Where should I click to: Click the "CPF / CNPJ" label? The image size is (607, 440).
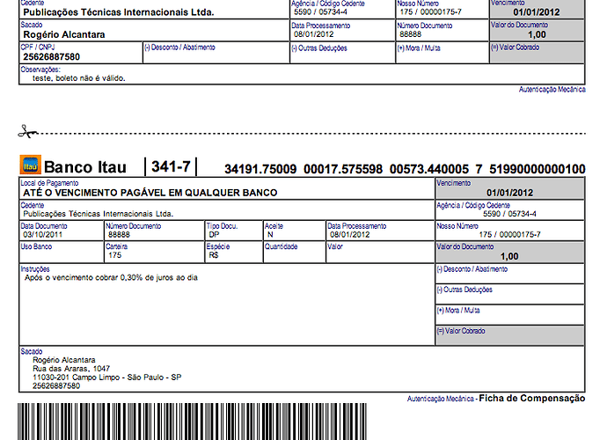point(38,48)
